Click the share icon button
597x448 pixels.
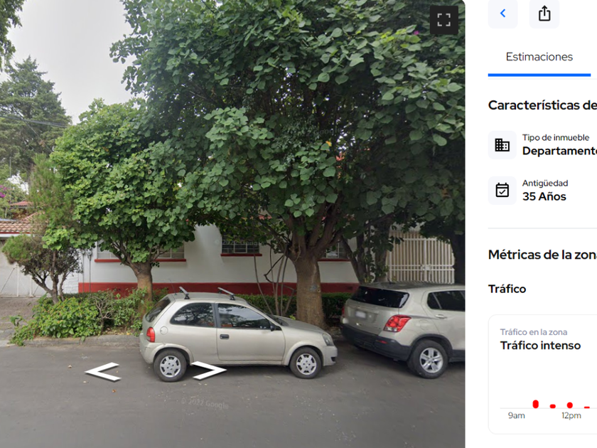click(544, 14)
